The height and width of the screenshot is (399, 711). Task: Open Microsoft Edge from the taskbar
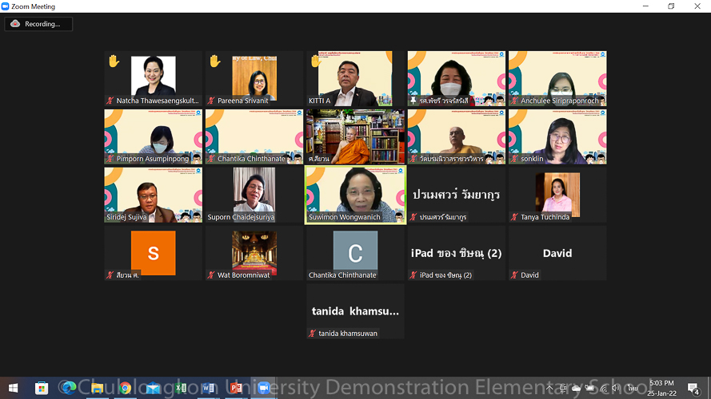(x=68, y=389)
